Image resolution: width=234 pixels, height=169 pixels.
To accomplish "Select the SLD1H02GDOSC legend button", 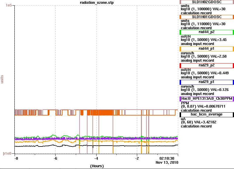I will click(x=207, y=2).
